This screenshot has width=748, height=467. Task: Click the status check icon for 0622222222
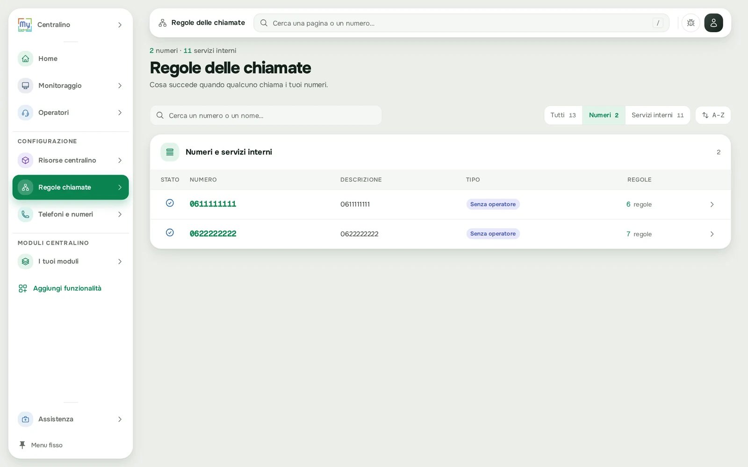pyautogui.click(x=170, y=233)
